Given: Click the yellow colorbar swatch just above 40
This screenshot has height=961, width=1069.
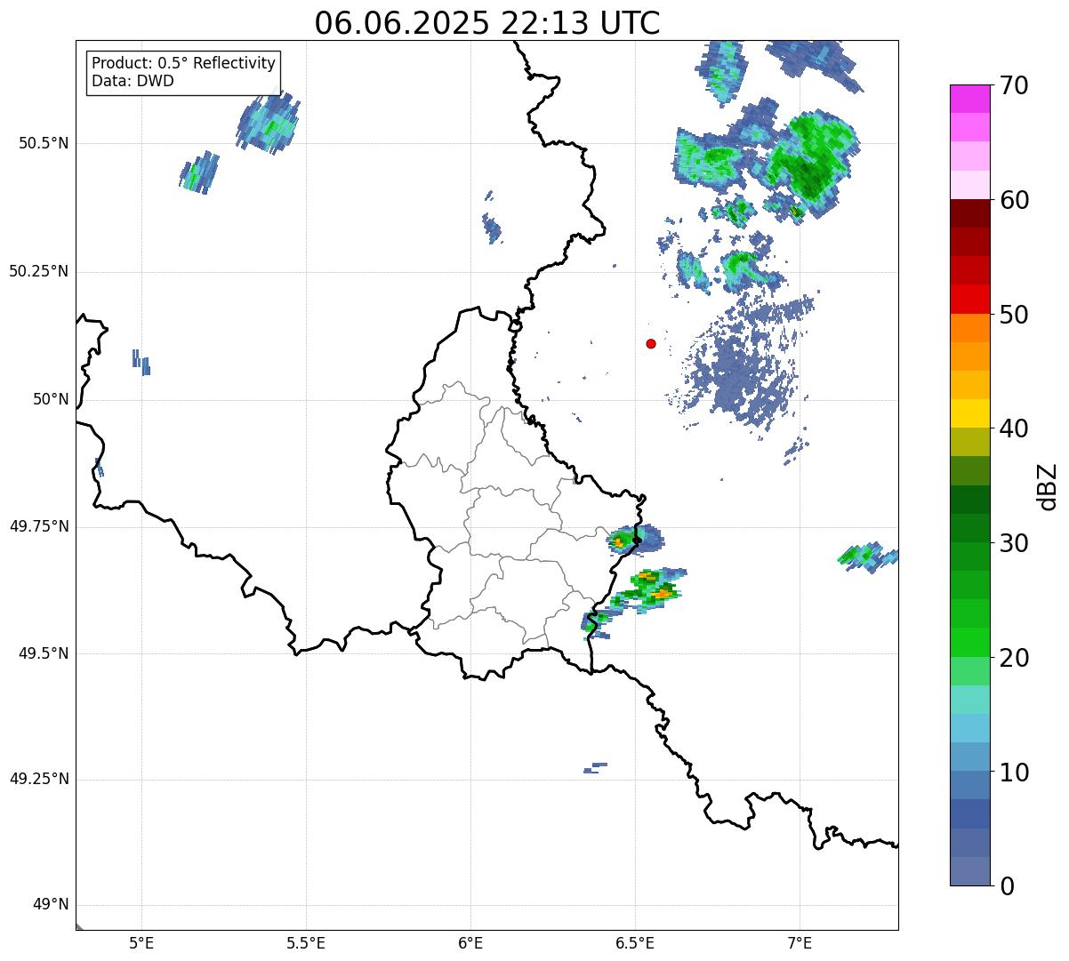Looking at the screenshot, I should coord(969,414).
